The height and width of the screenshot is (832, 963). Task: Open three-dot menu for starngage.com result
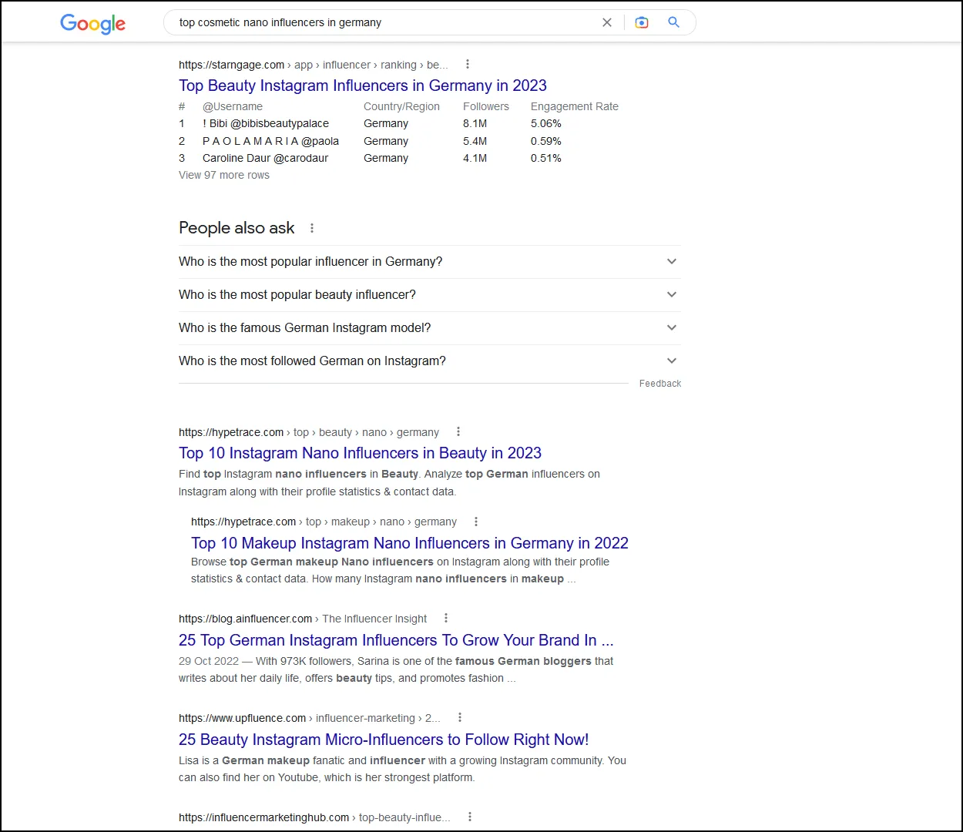(467, 65)
